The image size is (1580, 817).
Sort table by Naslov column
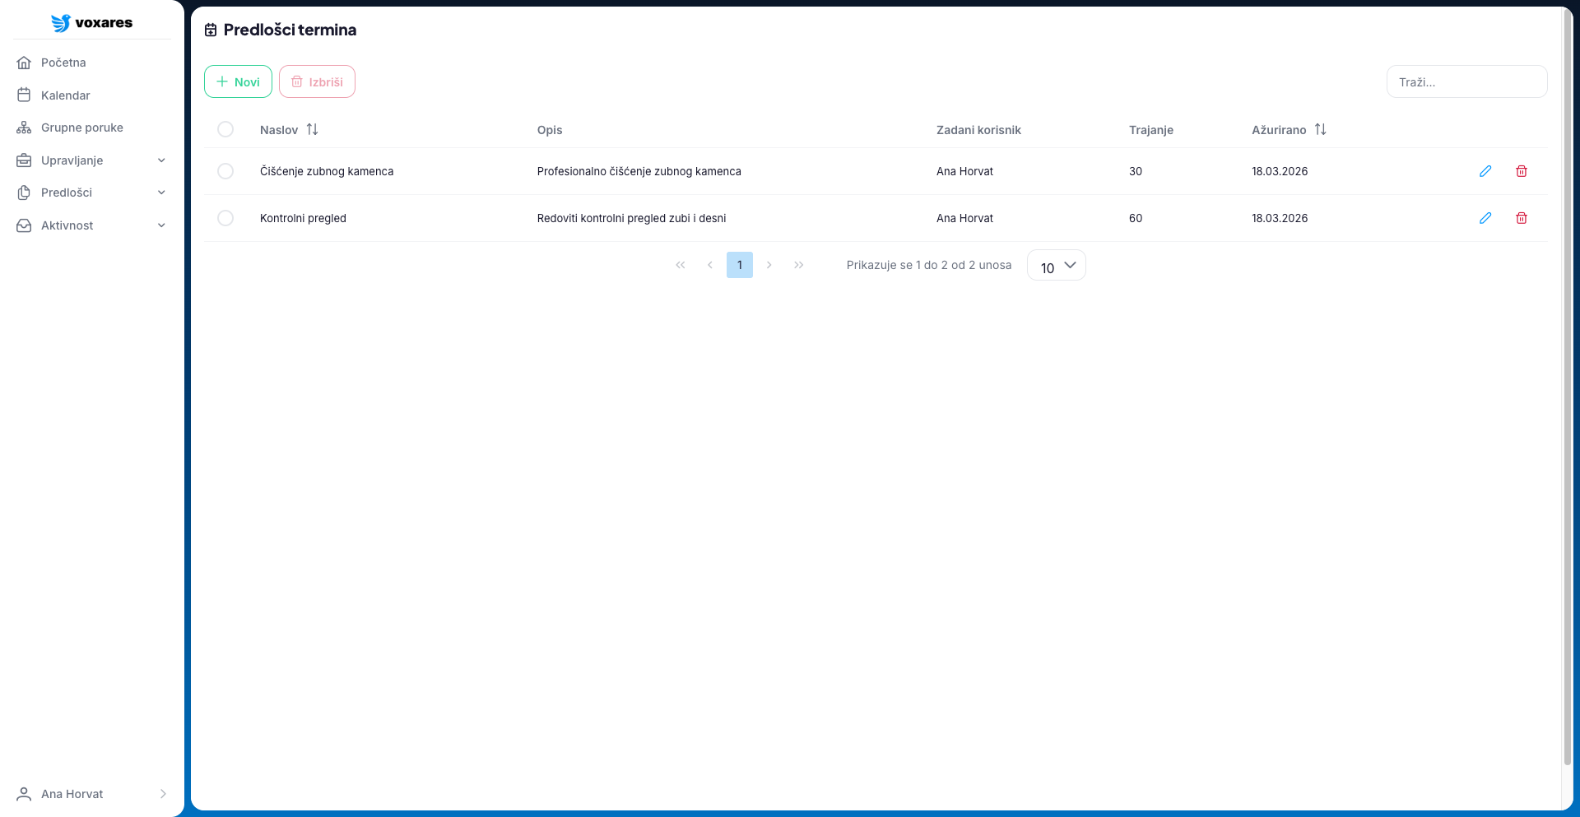coord(312,130)
